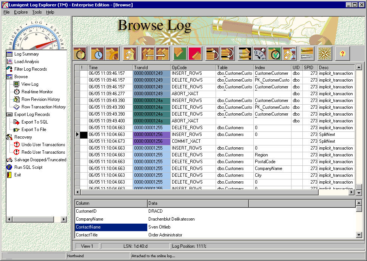This screenshot has width=367, height=261.
Task: Click the toolbar icon with curved arrow pointing left
Action: 212,54
